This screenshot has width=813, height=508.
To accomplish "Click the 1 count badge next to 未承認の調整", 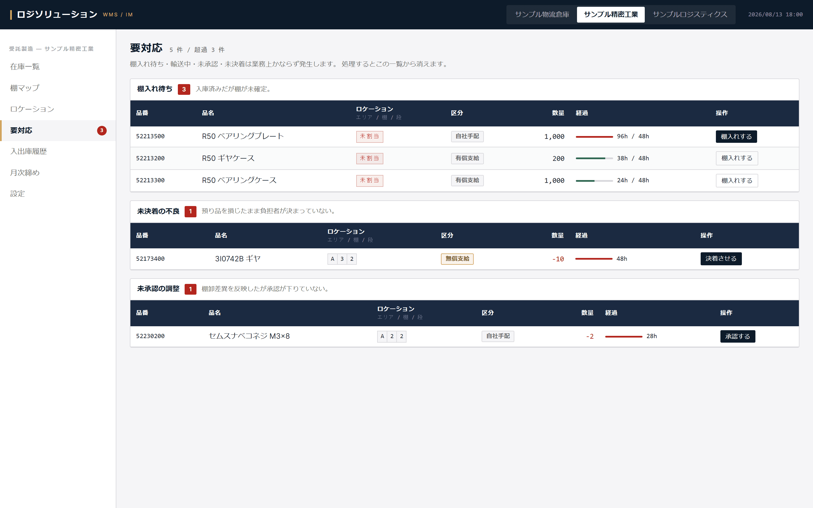I will click(x=191, y=289).
